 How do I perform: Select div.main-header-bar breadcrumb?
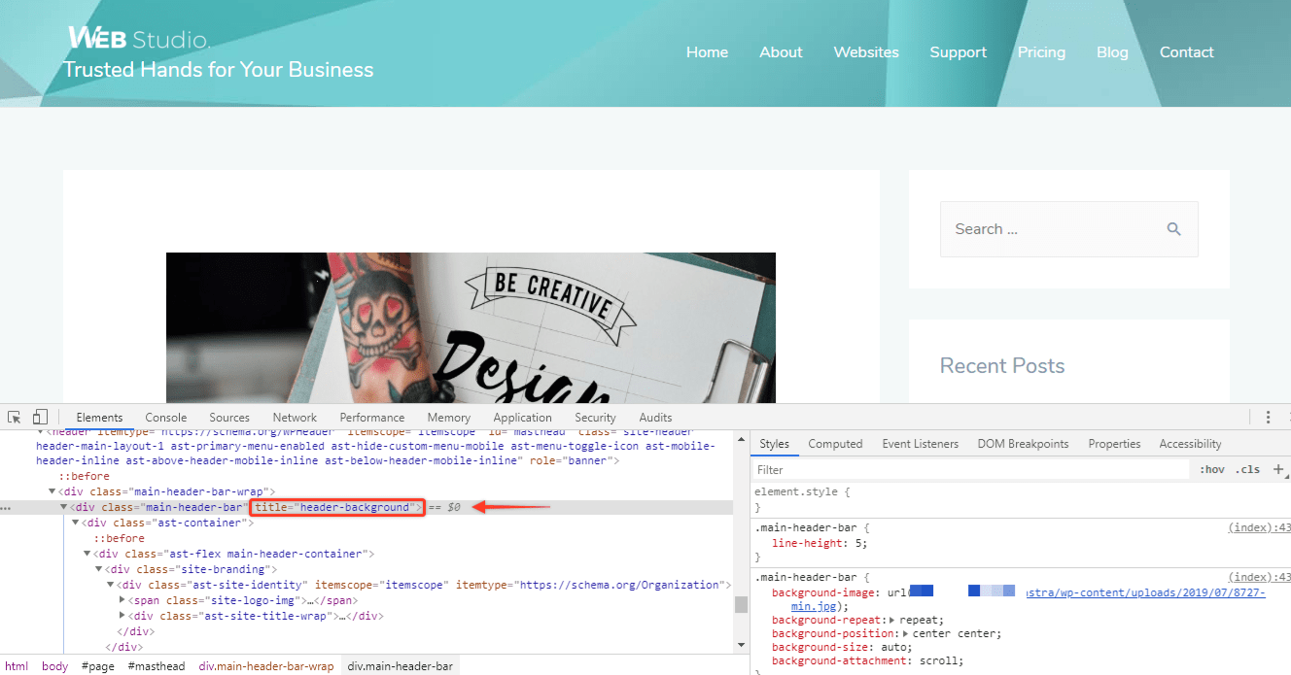click(401, 666)
